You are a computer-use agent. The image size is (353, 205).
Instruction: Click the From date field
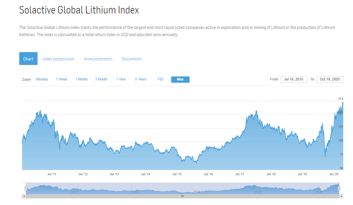click(294, 79)
